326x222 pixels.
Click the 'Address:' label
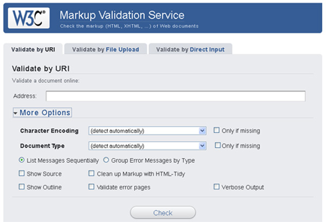tap(25, 96)
